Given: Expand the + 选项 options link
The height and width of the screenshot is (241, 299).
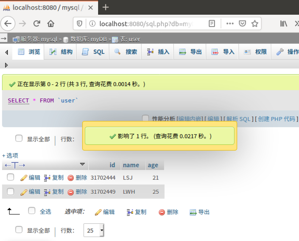Looking at the screenshot, I should [x=10, y=155].
